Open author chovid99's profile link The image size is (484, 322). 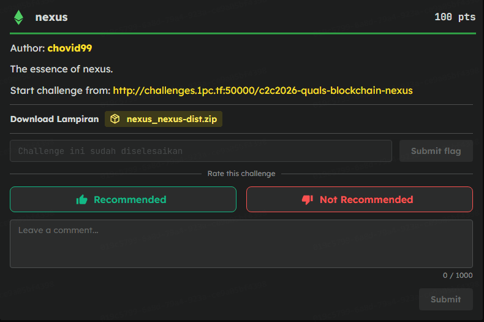pos(69,48)
